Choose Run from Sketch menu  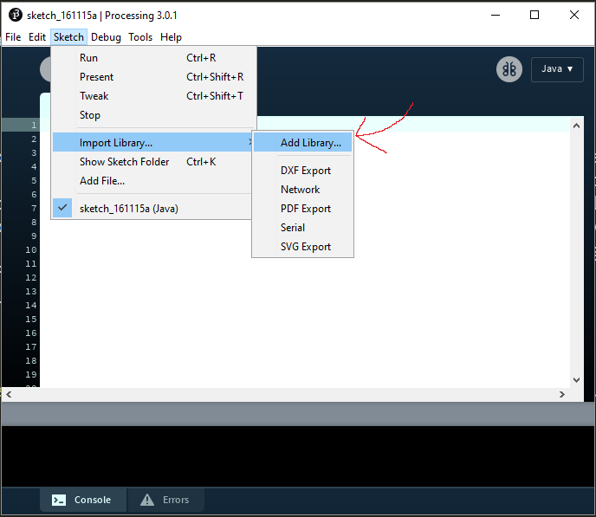click(x=154, y=58)
